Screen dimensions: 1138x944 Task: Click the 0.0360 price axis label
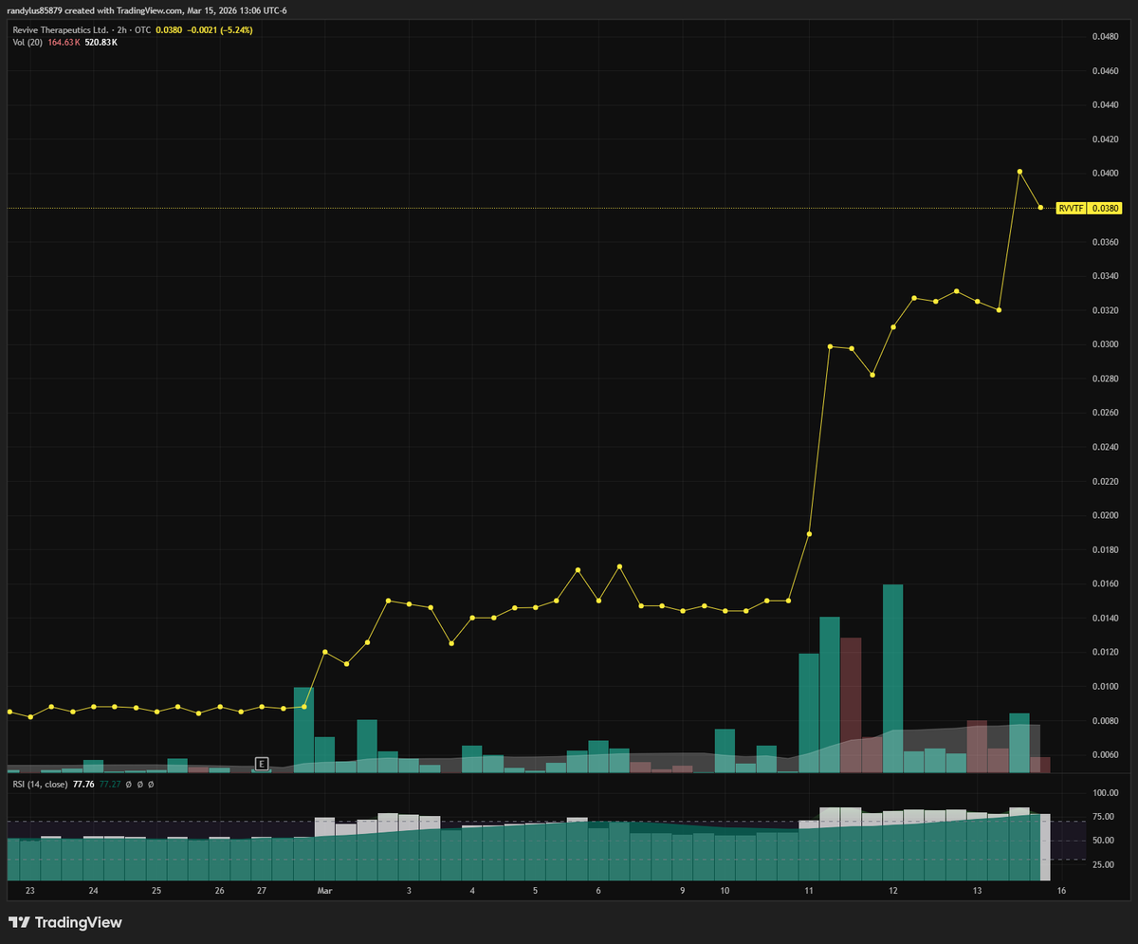coord(1106,242)
